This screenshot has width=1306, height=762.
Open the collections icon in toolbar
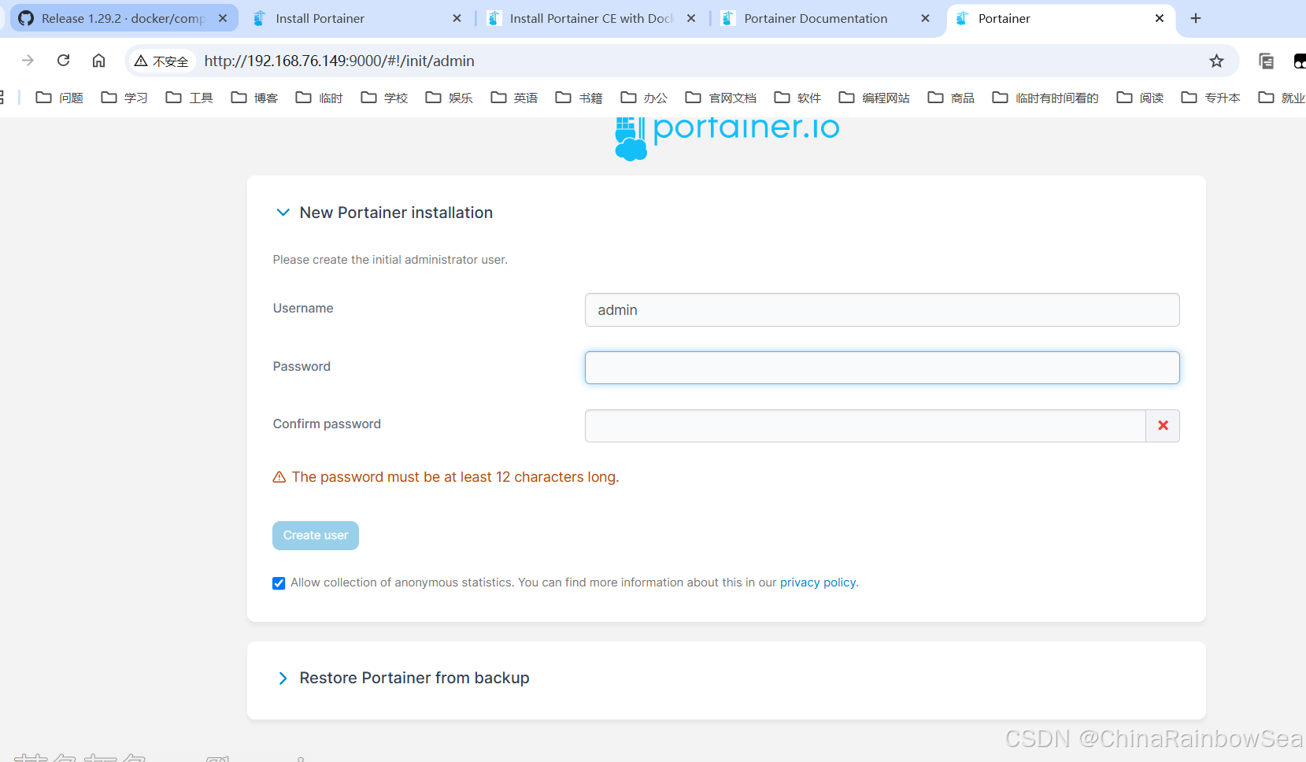point(1266,61)
